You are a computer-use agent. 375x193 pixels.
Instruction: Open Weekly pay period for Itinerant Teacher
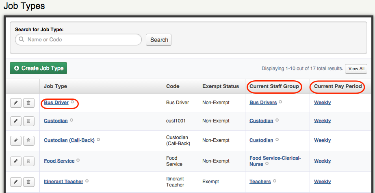[322, 182]
